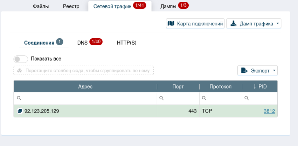The height and width of the screenshot is (146, 298).
Task: Switch to the DNS sub-tab
Action: (83, 43)
